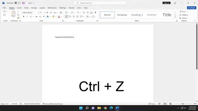Align text to the right
This screenshot has height=111, width=198.
74,16
